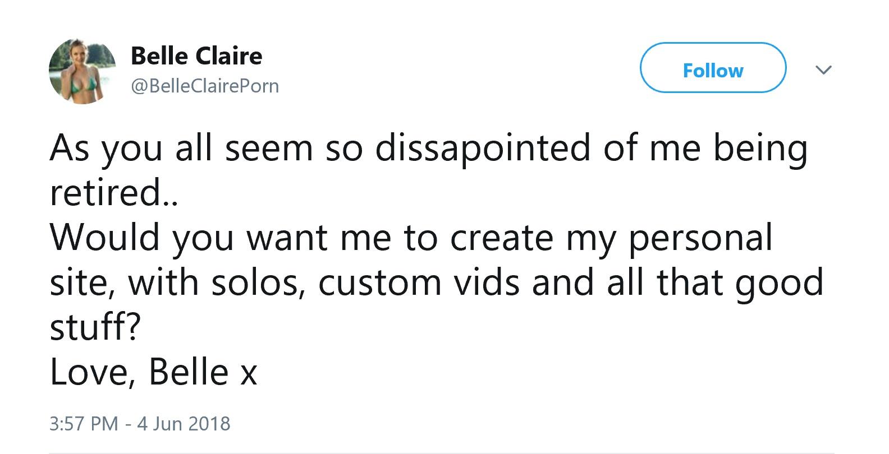The width and height of the screenshot is (889, 454).
Task: Click the word 'stuff?' in the tweet
Action: pyautogui.click(x=95, y=327)
